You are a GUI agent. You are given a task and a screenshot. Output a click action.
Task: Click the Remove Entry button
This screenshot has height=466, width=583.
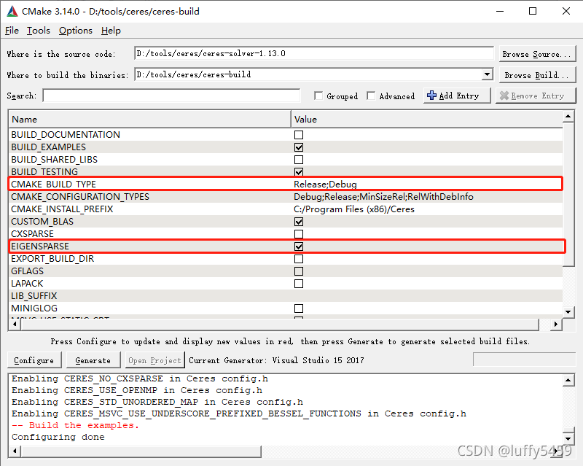[536, 96]
